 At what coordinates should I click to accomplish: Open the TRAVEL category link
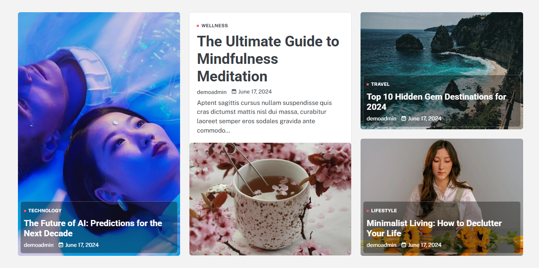click(380, 84)
